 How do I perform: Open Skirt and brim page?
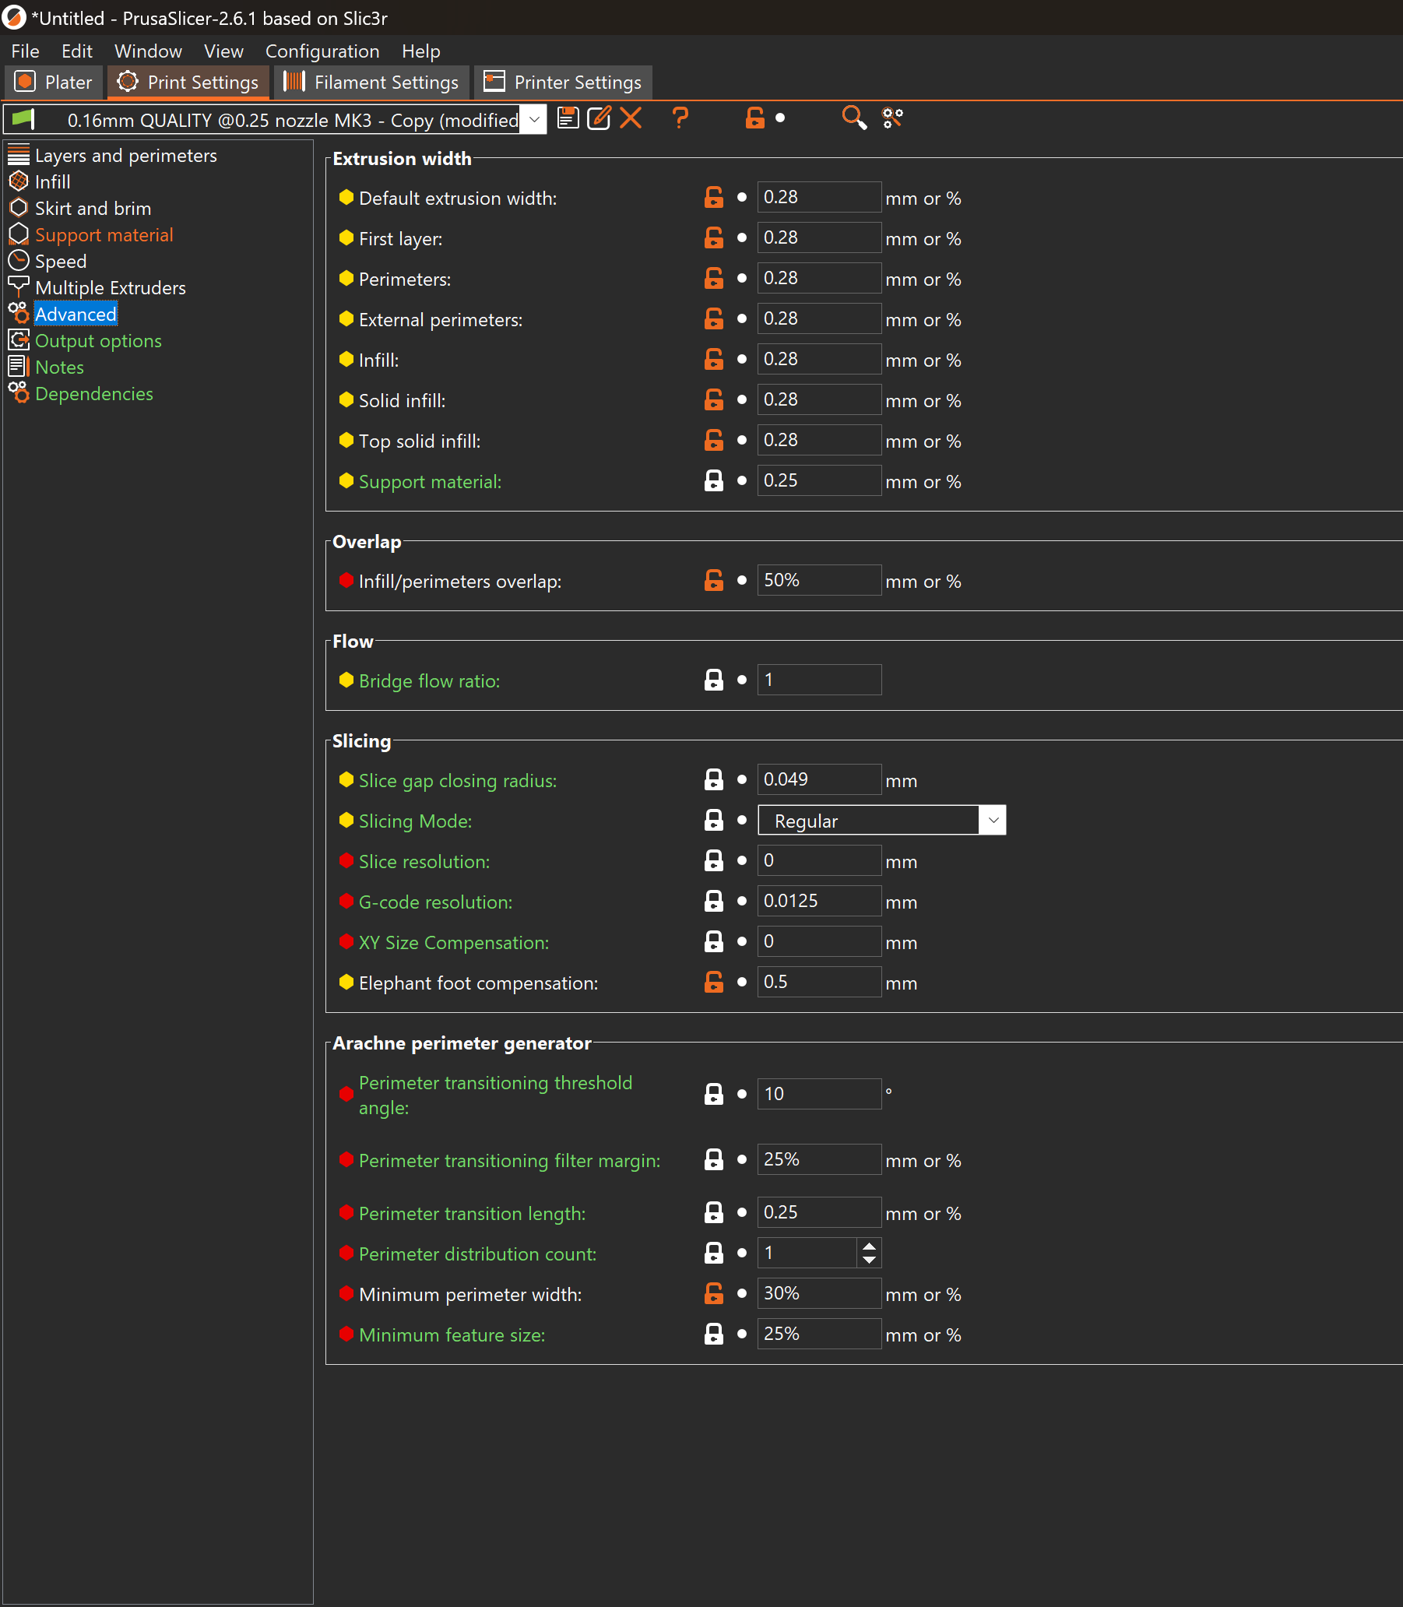click(93, 208)
